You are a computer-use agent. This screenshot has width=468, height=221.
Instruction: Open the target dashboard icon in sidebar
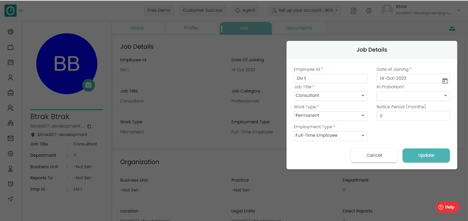(11, 32)
